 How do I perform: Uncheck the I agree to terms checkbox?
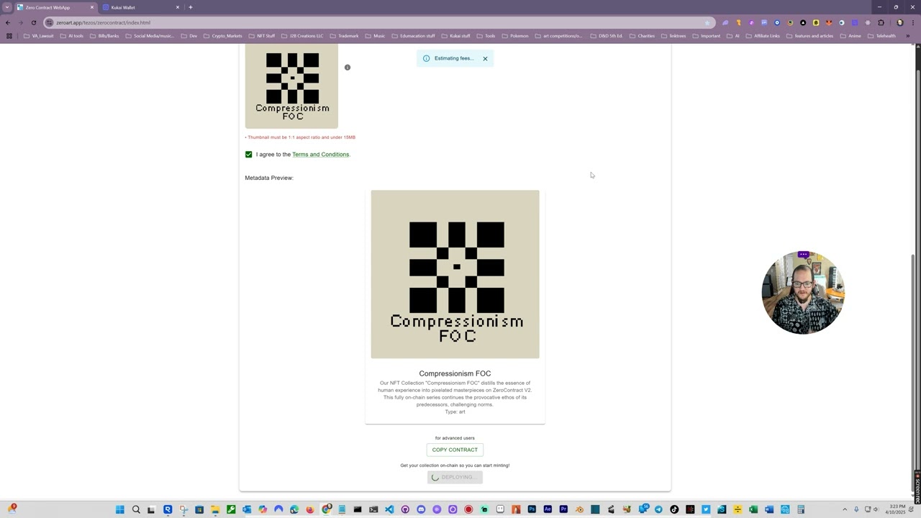coord(249,154)
